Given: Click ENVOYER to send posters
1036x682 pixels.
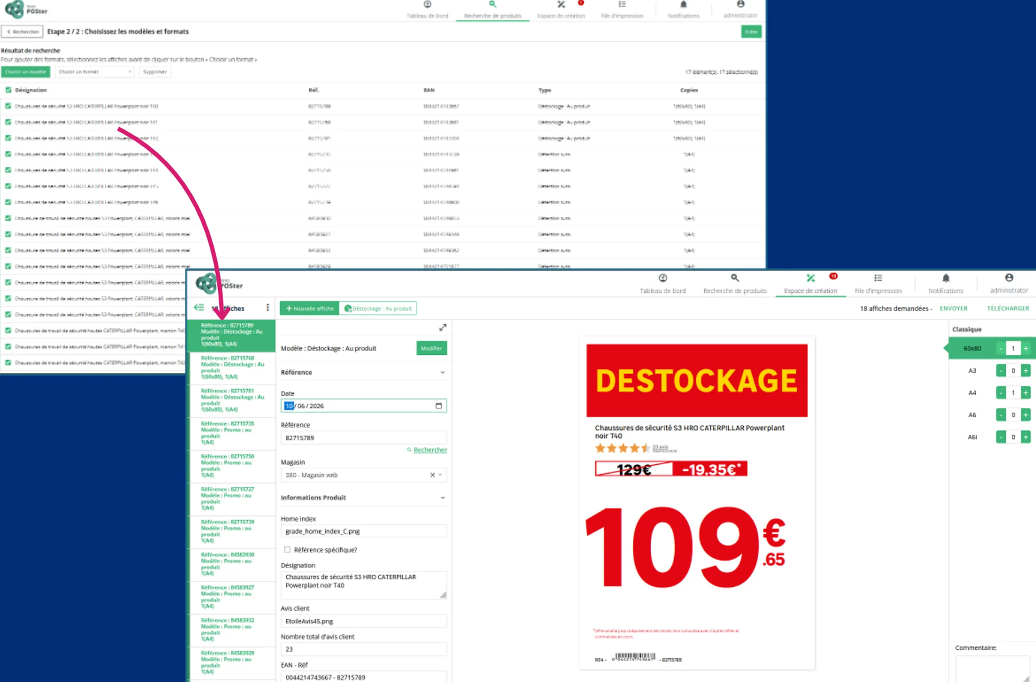Looking at the screenshot, I should (953, 308).
